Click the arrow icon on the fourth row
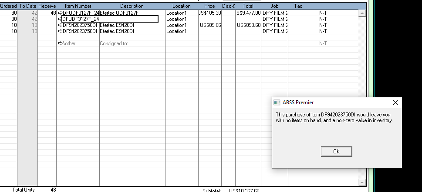The width and height of the screenshot is (422, 192). point(60,31)
